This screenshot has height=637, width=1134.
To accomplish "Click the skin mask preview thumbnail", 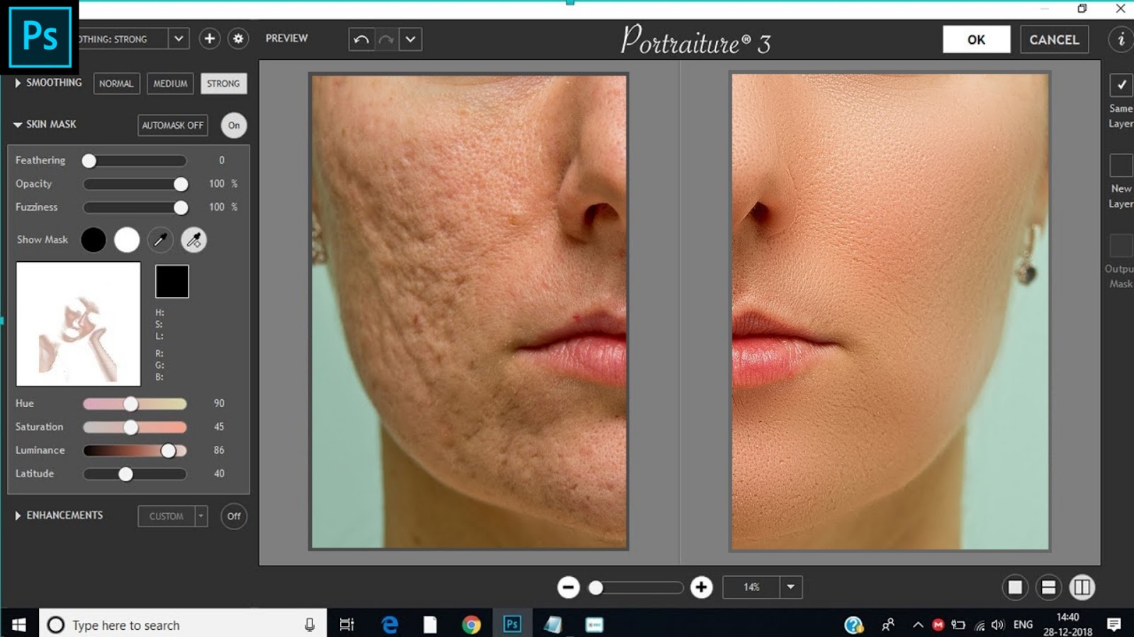I will 79,324.
